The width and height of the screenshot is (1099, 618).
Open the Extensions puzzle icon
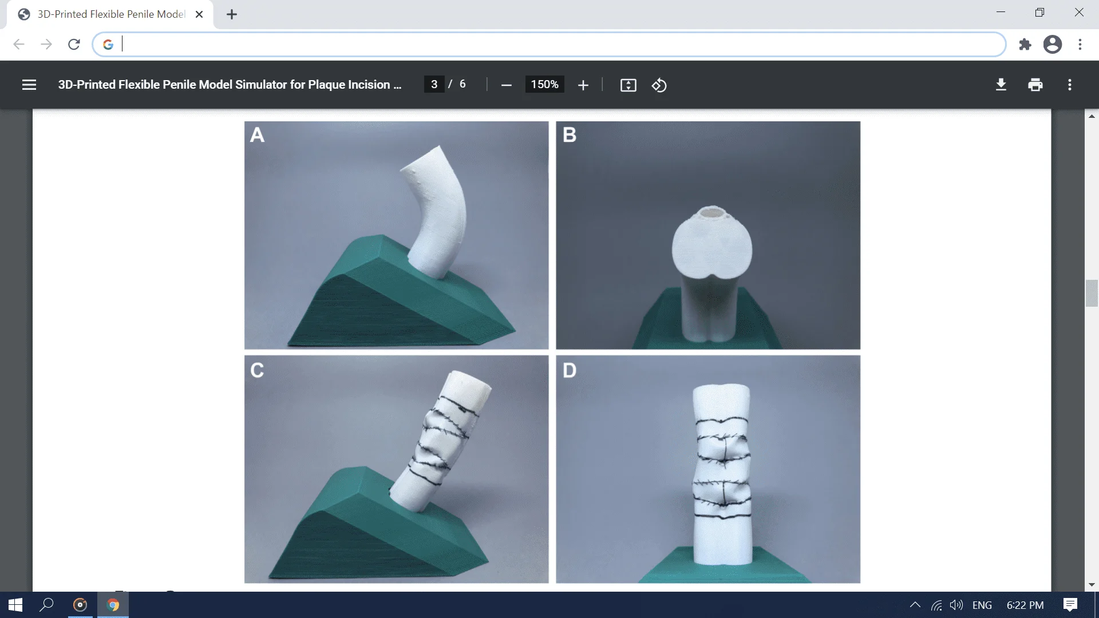tap(1025, 44)
